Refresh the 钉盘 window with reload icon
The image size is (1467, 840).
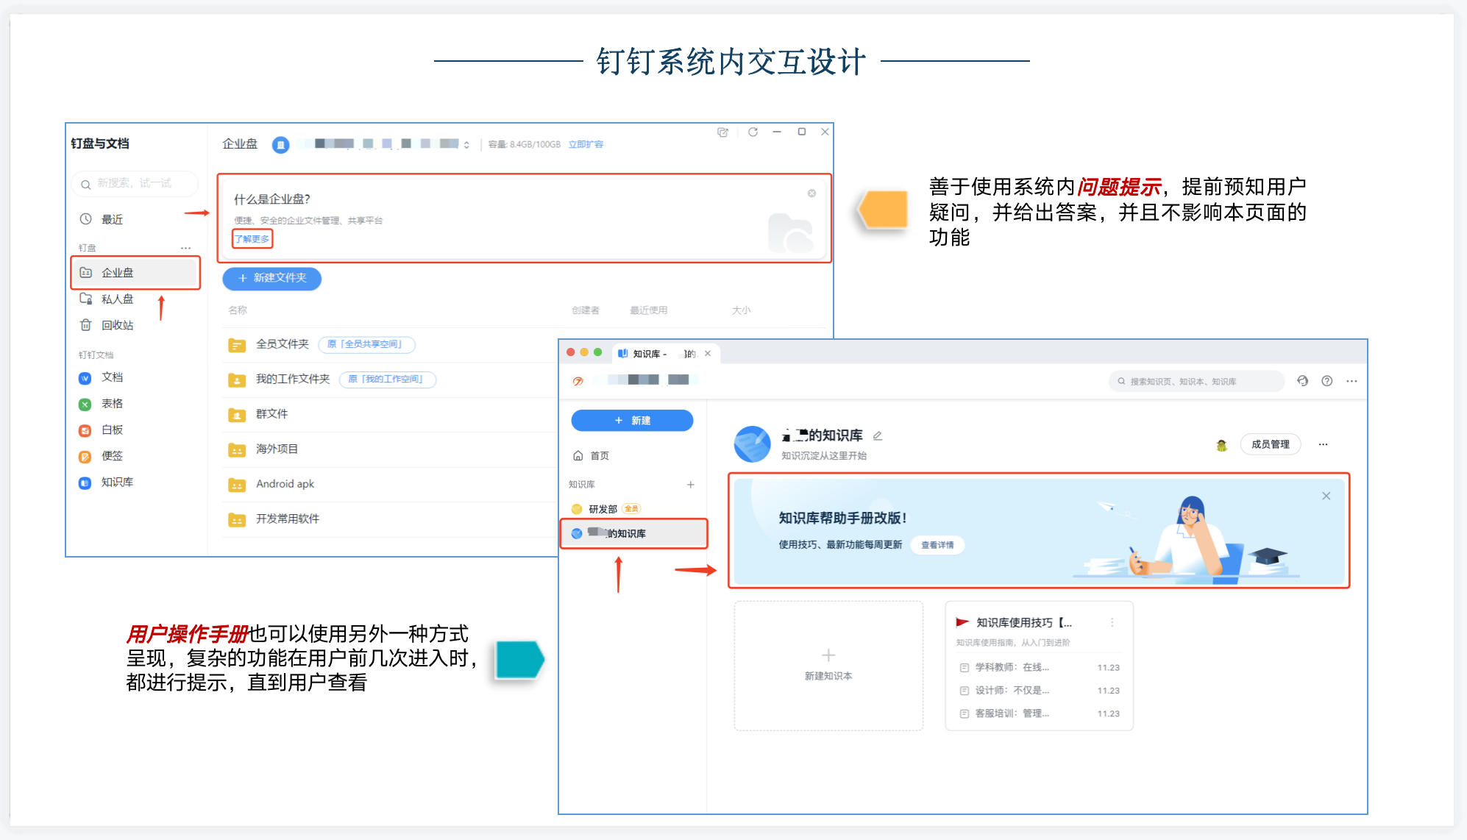[x=753, y=132]
